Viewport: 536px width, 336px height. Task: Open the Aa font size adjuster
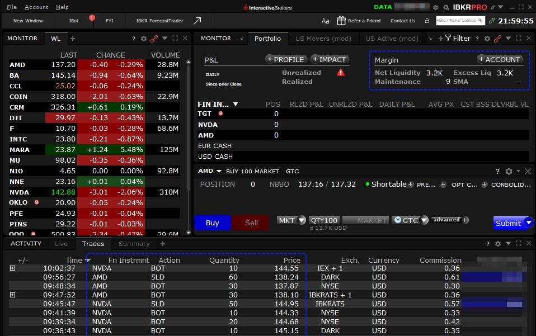325,21
